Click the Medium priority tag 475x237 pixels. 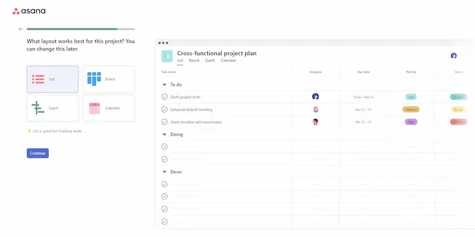coord(410,109)
